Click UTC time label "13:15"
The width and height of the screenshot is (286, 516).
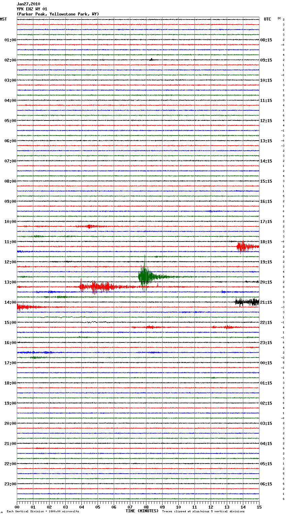tap(266, 141)
